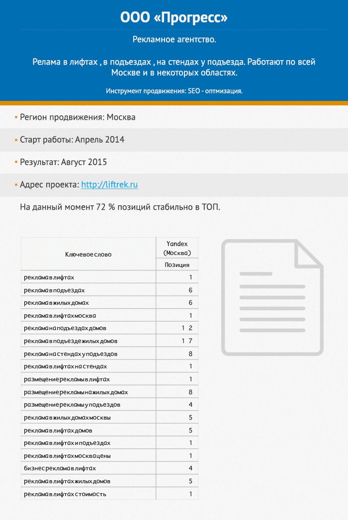Select the 'Результат: Август 2015' line
This screenshot has width=348, height=520.
click(63, 162)
